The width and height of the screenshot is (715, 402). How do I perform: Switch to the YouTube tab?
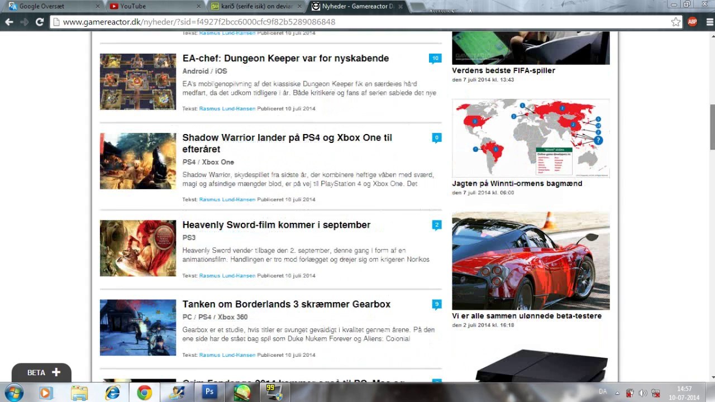click(x=154, y=6)
